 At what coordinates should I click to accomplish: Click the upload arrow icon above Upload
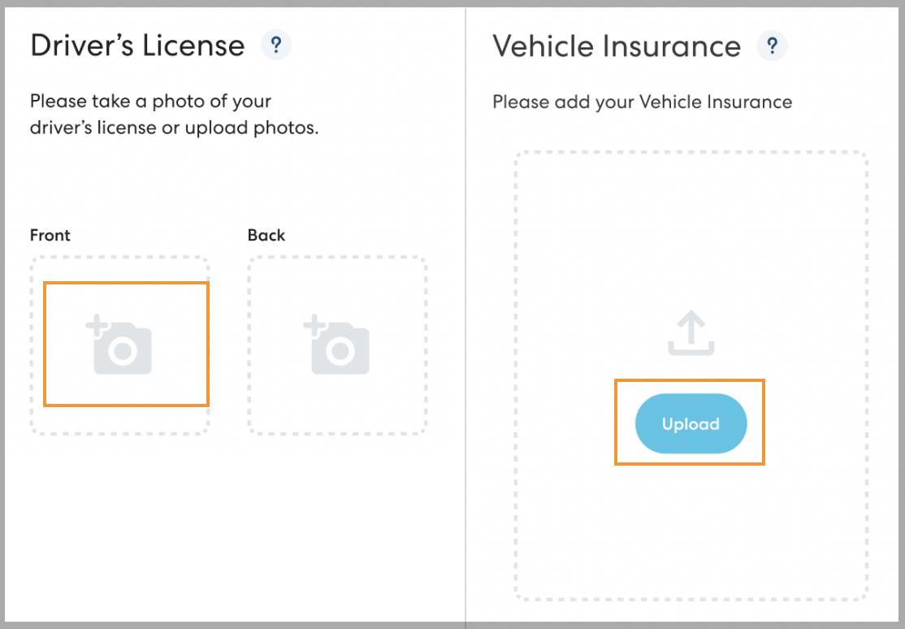tap(691, 335)
